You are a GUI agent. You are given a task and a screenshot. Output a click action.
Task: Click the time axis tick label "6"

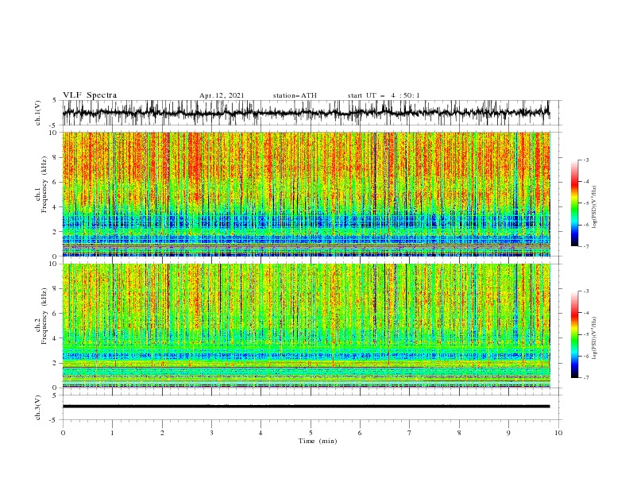click(x=360, y=433)
